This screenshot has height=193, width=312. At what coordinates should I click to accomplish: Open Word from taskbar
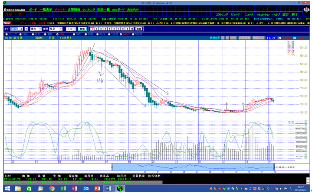(x=108, y=188)
